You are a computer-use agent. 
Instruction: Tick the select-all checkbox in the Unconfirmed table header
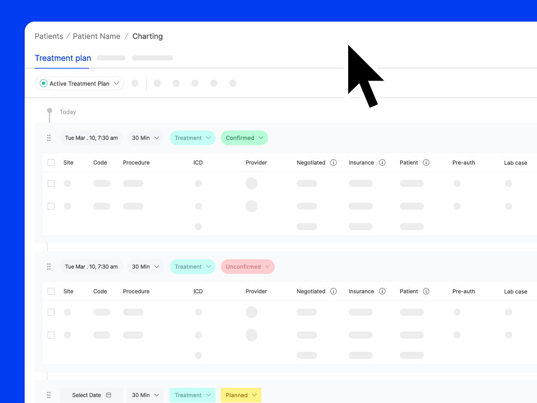(x=51, y=291)
